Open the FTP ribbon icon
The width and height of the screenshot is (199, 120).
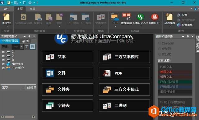point(115,17)
